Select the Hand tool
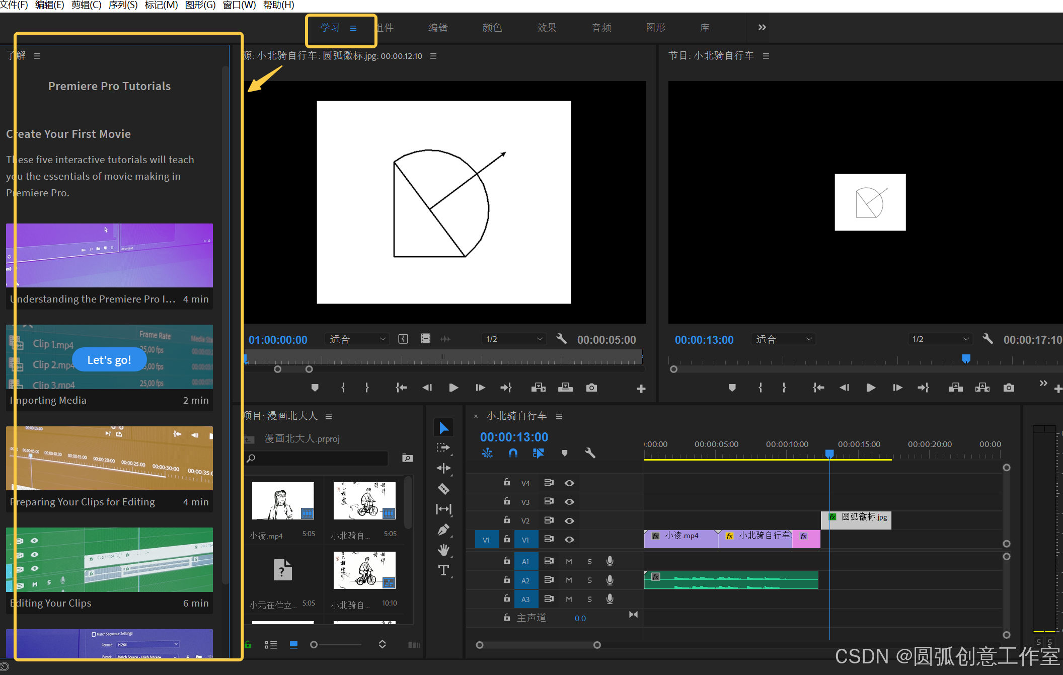The width and height of the screenshot is (1063, 675). [x=443, y=550]
